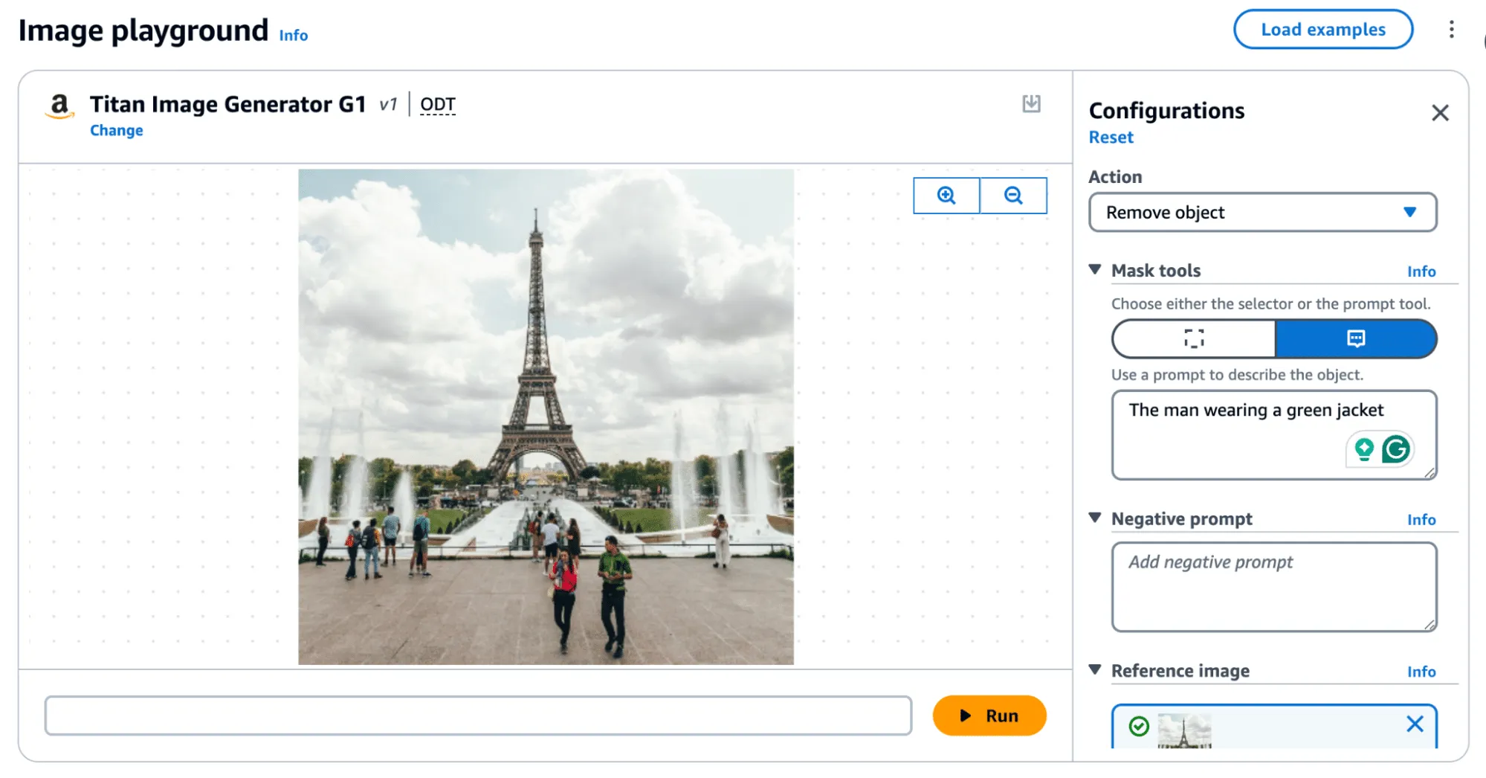This screenshot has width=1486, height=778.
Task: Click the Add negative prompt field
Action: pos(1274,587)
